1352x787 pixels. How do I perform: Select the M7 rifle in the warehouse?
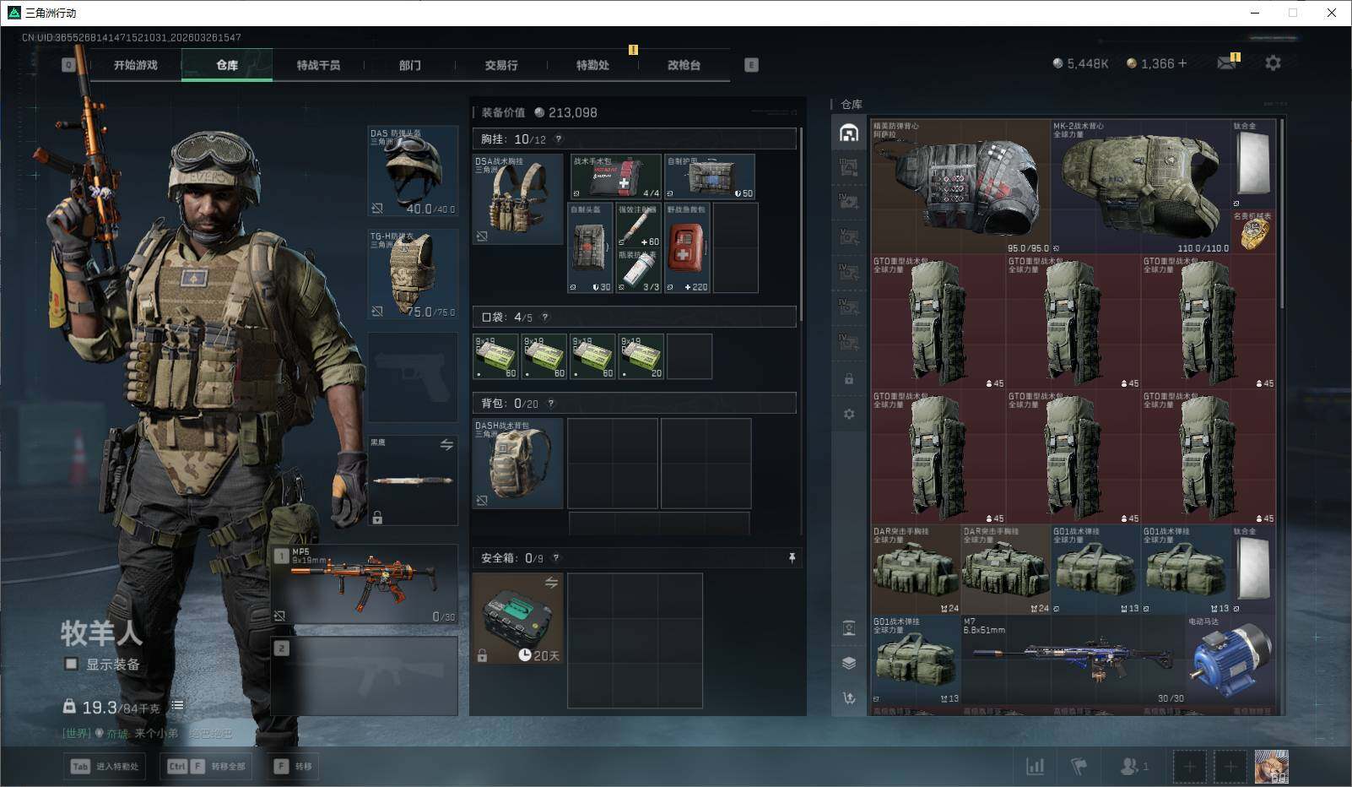[x=1073, y=659]
